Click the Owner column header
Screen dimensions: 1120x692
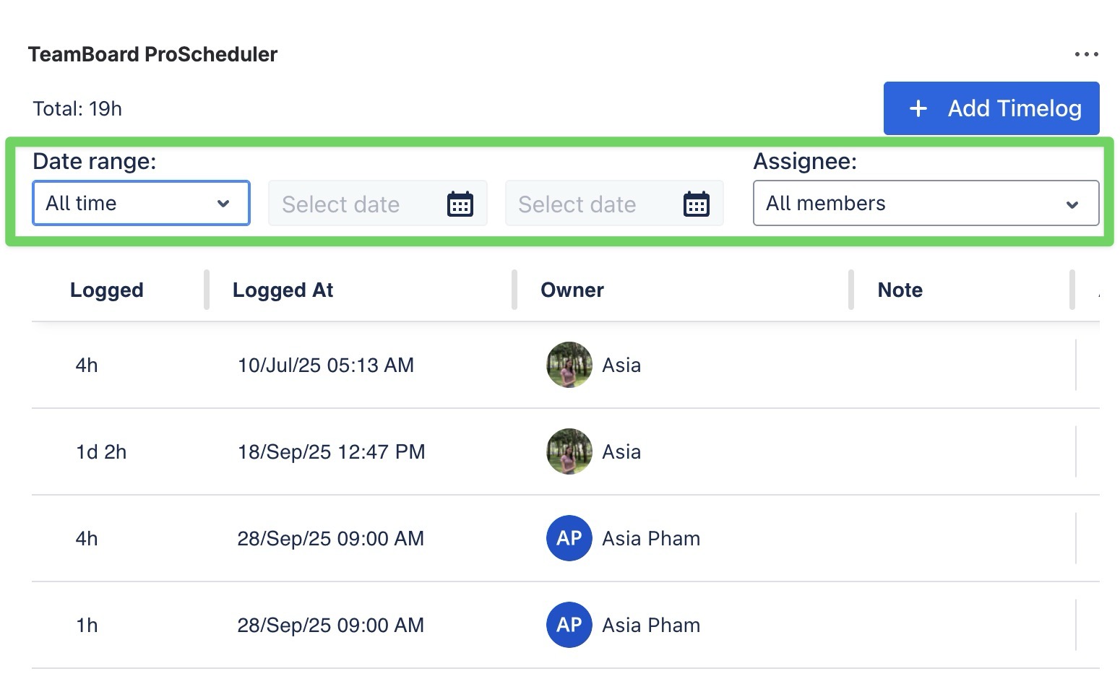tap(572, 290)
